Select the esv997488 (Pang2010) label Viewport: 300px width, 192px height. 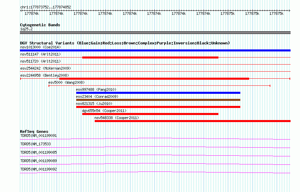(96, 89)
